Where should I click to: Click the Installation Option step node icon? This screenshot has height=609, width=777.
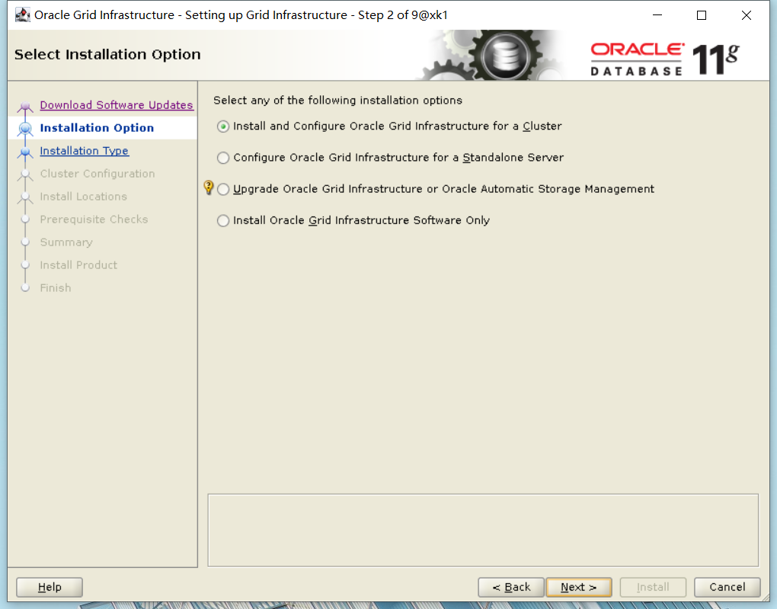tap(25, 129)
